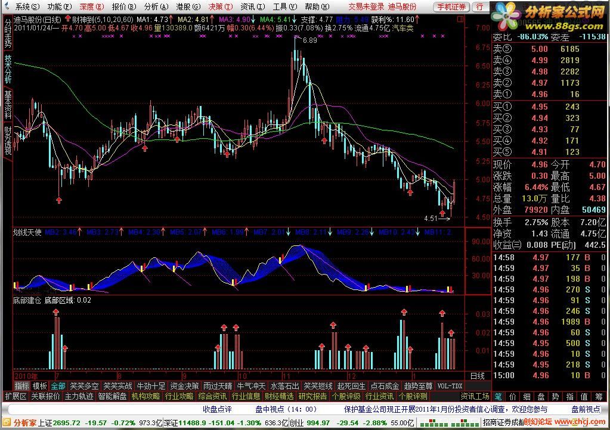610x430 pixels.
Task: Open the 扩展区 tab
Action: tap(16, 396)
